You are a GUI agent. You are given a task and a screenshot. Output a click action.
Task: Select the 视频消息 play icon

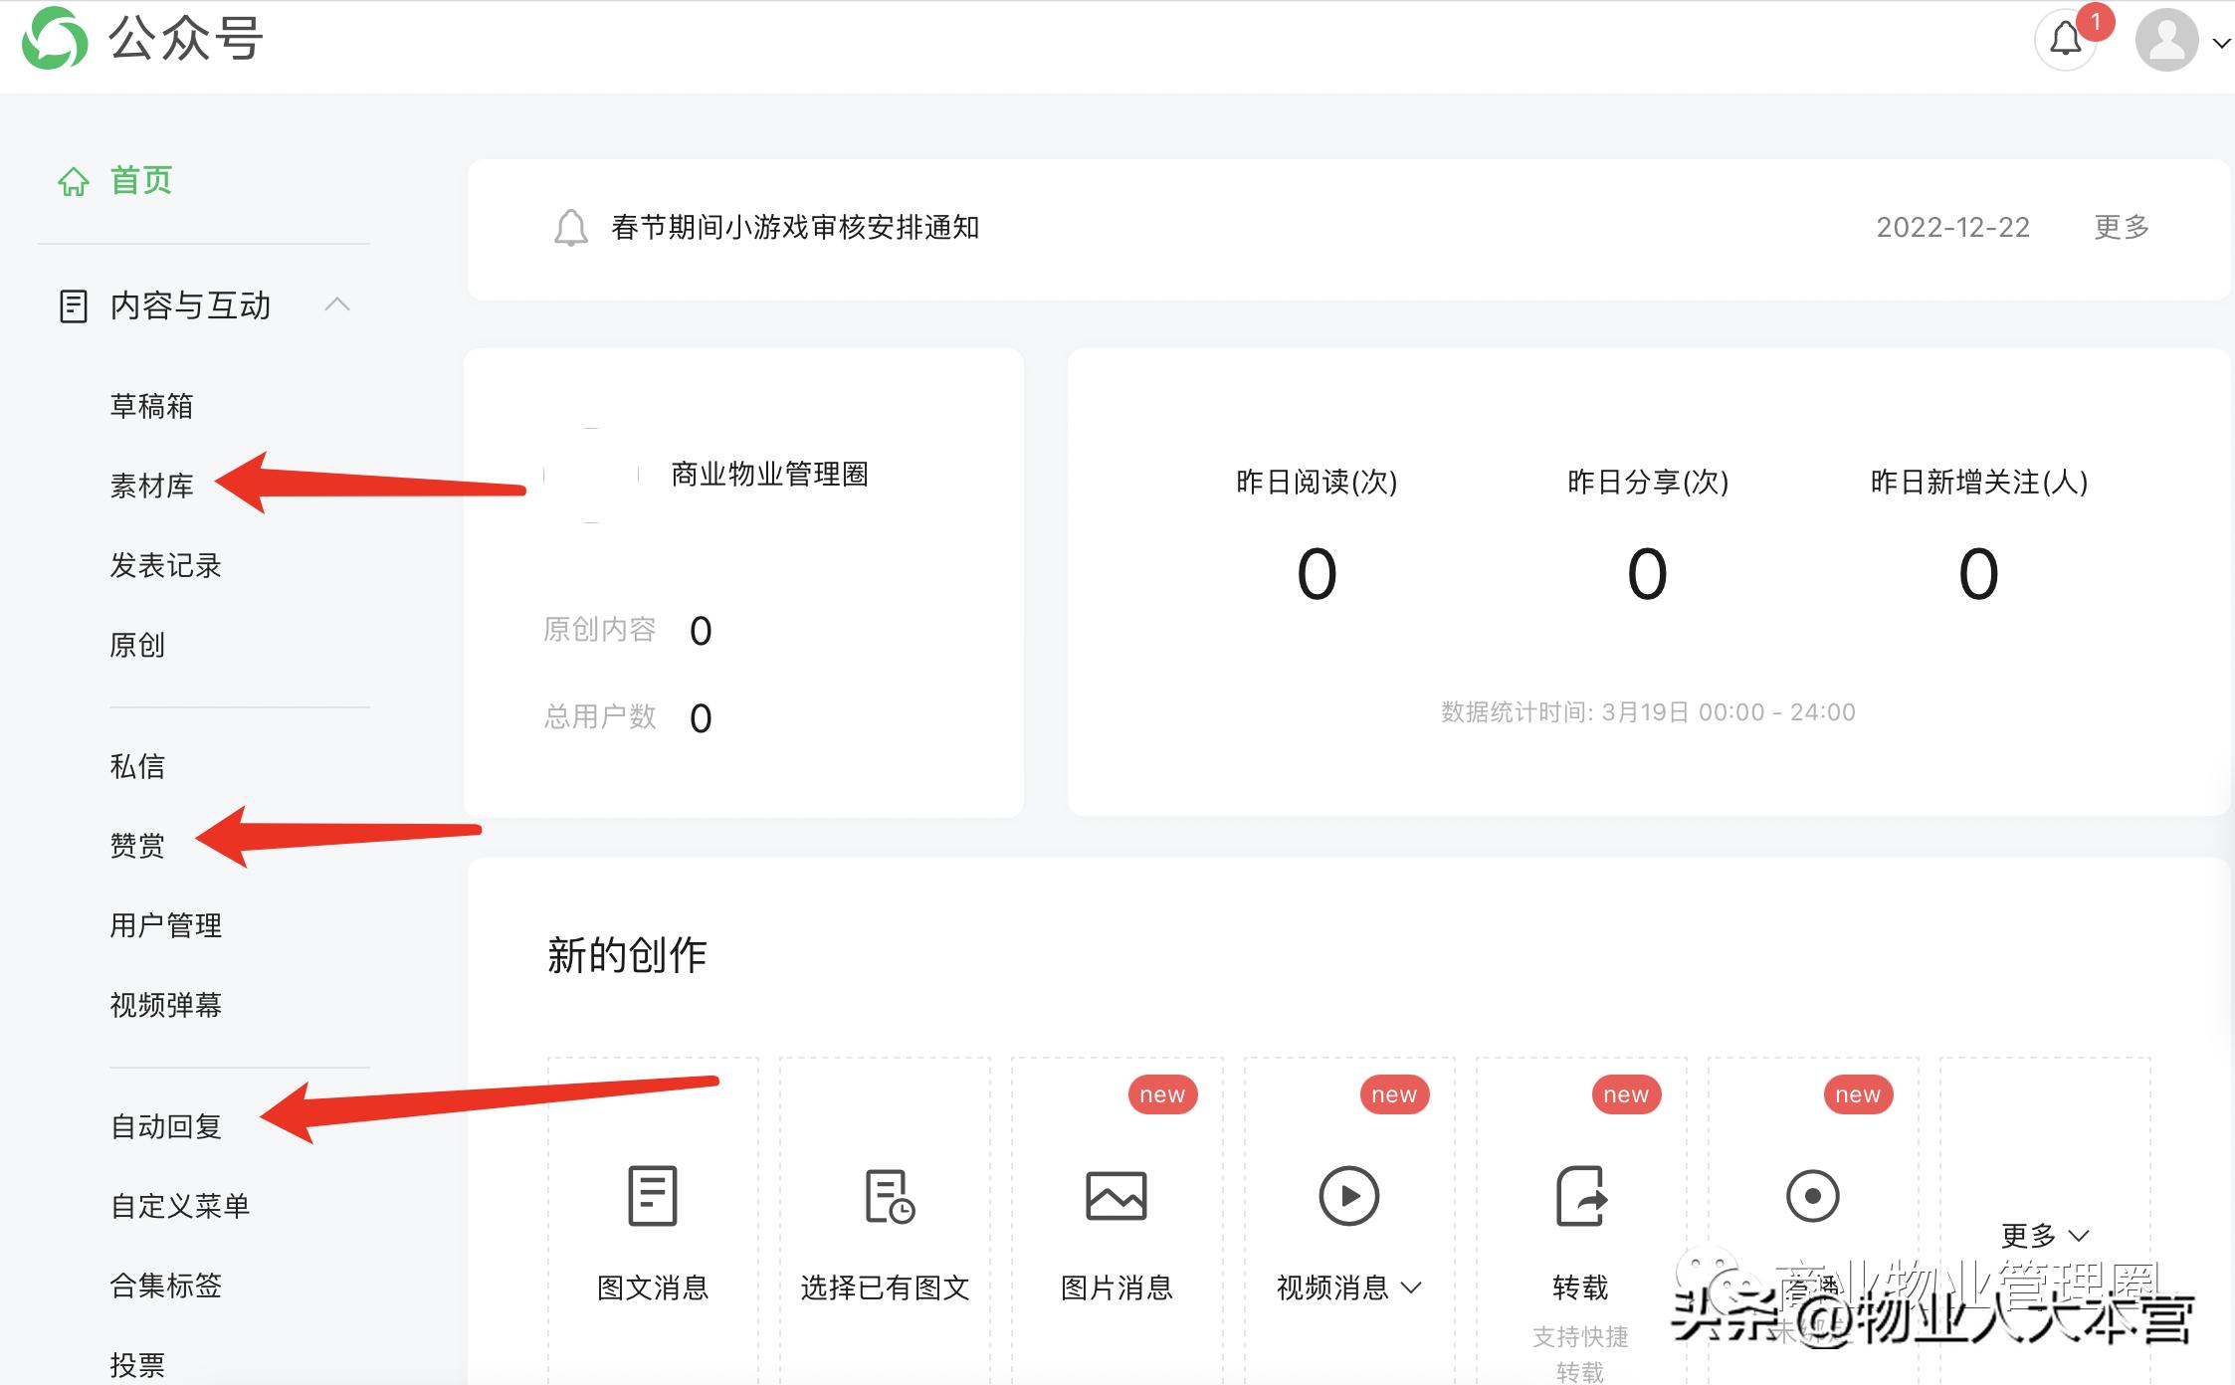click(1347, 1197)
